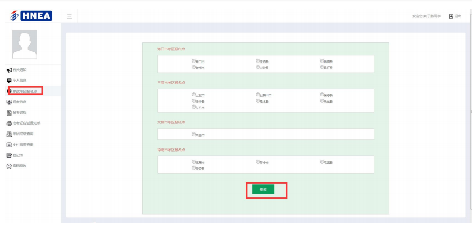Choose the 五指山市 radio option

(258, 94)
